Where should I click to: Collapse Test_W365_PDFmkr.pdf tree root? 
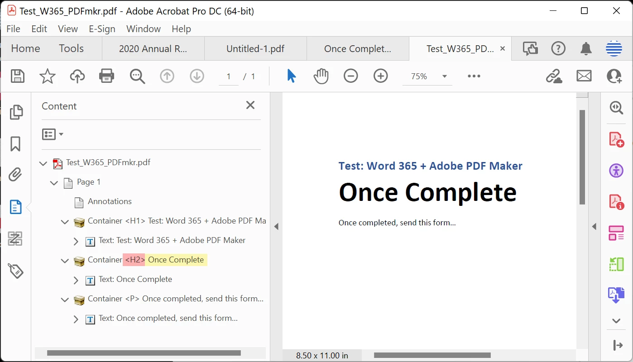[x=43, y=163]
